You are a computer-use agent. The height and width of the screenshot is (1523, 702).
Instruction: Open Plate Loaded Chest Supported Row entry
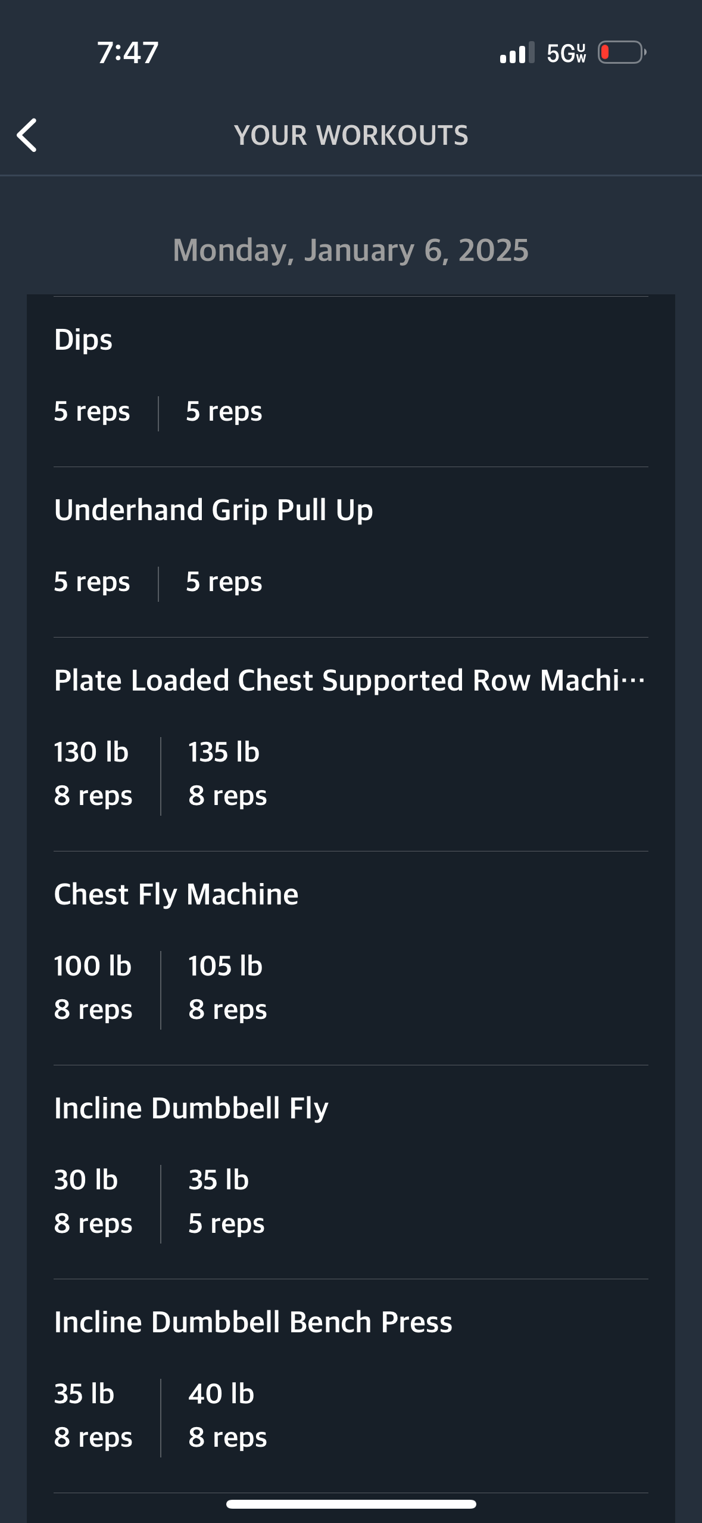coord(351,744)
